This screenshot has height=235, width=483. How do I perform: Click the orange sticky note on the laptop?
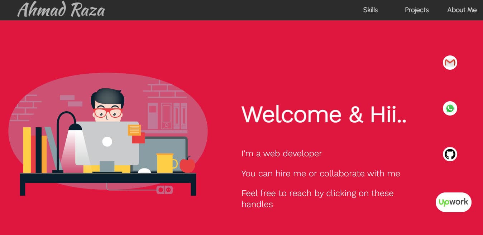tap(134, 130)
